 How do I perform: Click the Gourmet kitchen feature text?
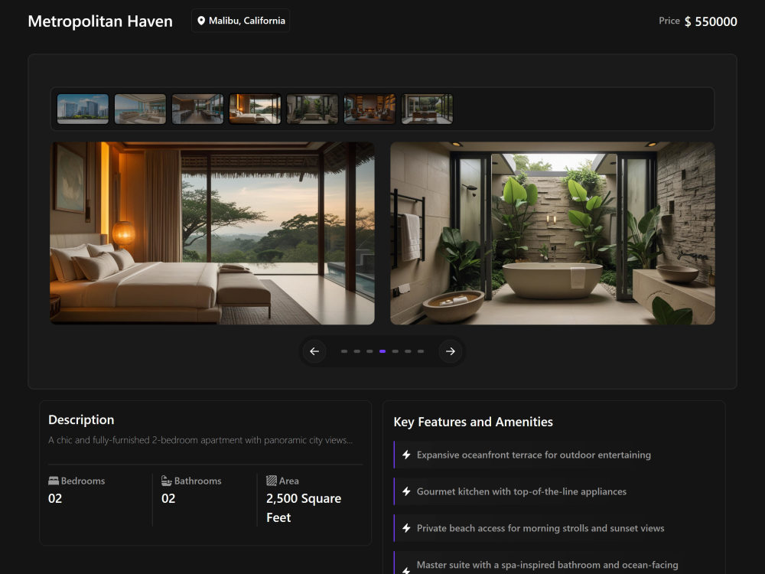coord(522,491)
